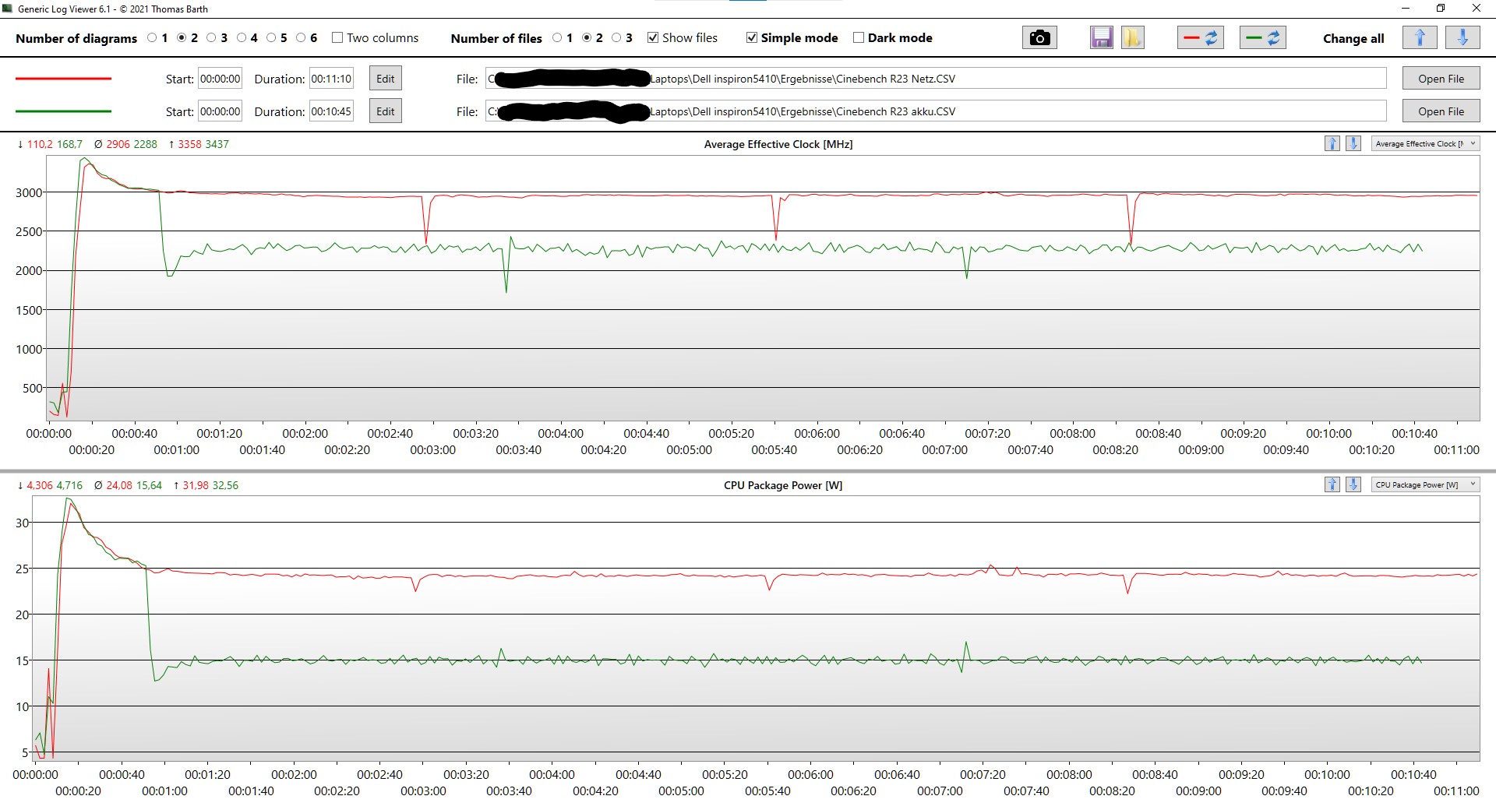Toggle the Show files checkbox
Screen dimensions: 1496x810
pos(653,38)
